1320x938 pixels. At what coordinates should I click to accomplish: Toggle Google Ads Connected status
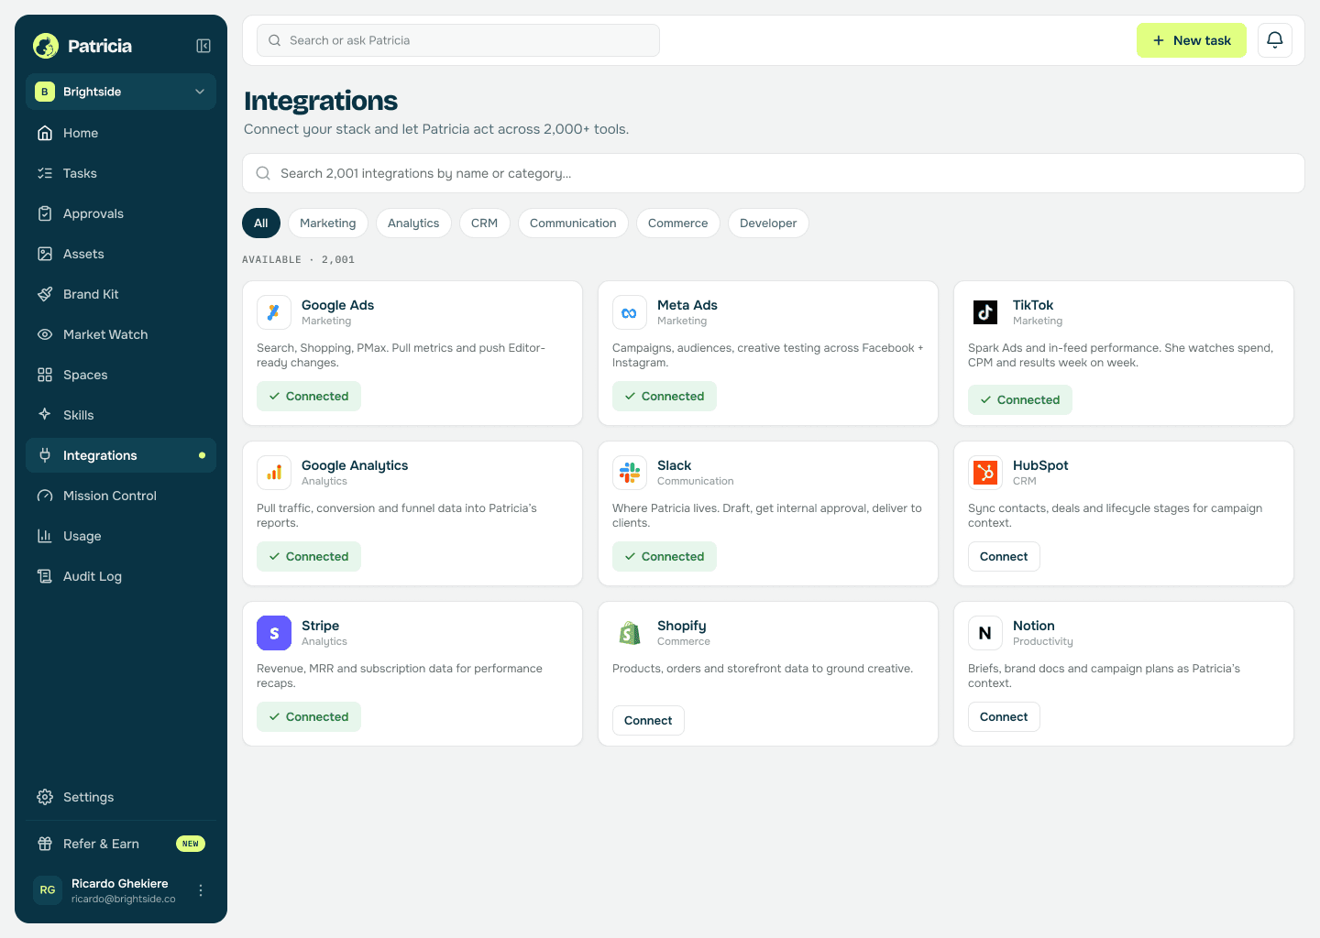(x=309, y=397)
